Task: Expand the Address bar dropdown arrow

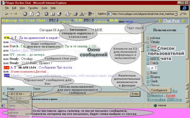Action: [x=176, y=14]
